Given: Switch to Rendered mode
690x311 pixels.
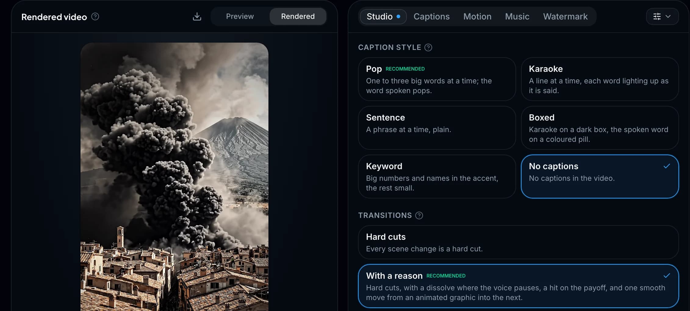Looking at the screenshot, I should coord(298,16).
